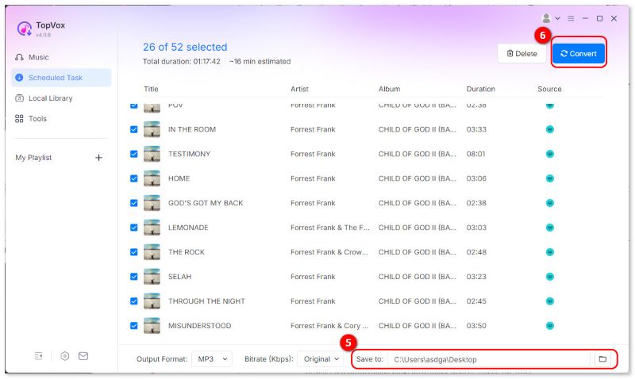Click duration 08:01
This screenshot has height=379, width=635.
[x=475, y=154]
